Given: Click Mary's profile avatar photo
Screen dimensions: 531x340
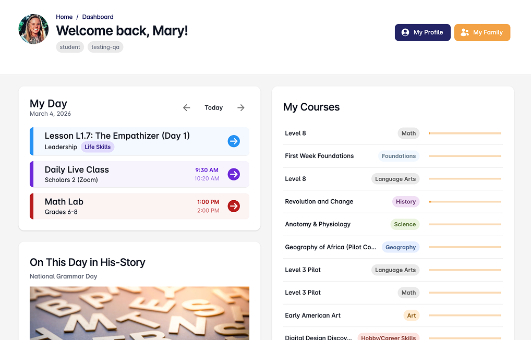Looking at the screenshot, I should click(x=33, y=29).
